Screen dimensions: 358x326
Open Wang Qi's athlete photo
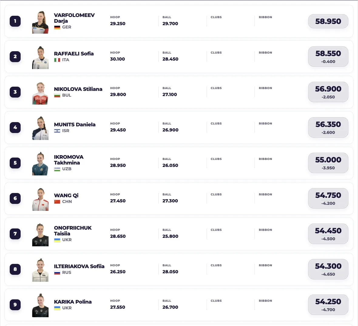[x=40, y=199]
